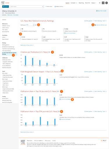Screen dimensions: 109x149
Task: Open Export dropdown for Top 5% Journals chart
Action: (x=105, y=91)
